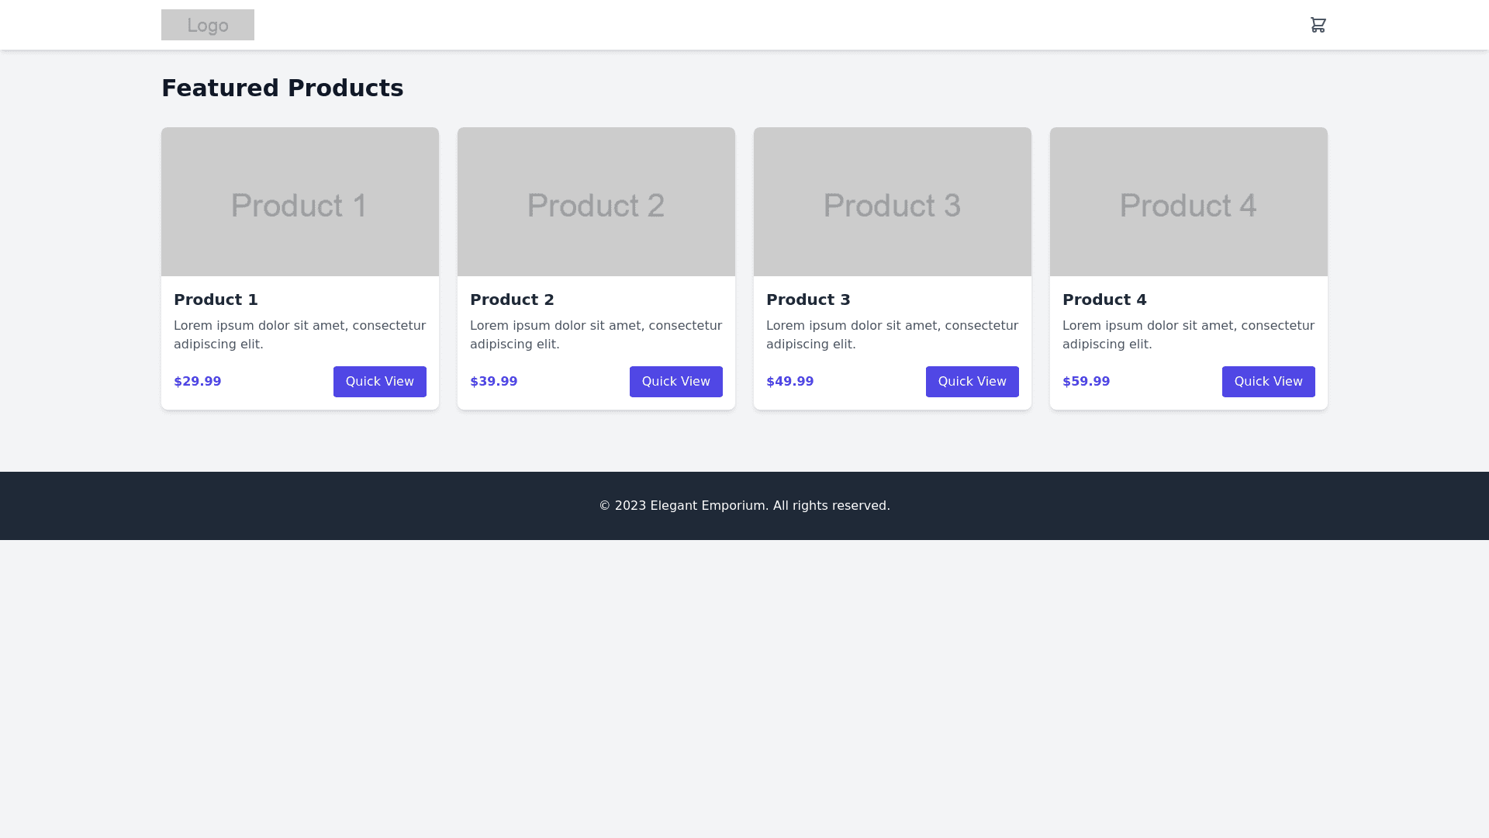
Task: Click the Product 4 image thumbnail
Action: tap(1188, 202)
